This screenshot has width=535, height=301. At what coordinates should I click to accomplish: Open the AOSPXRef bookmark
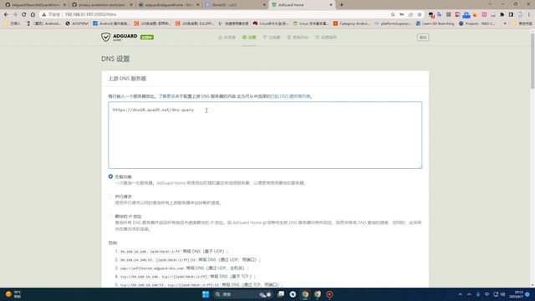[77, 23]
